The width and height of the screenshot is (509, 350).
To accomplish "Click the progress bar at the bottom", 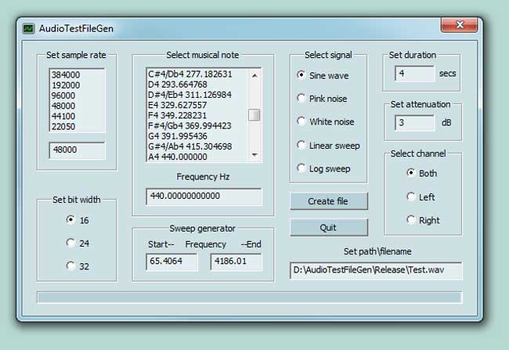I will click(x=249, y=298).
